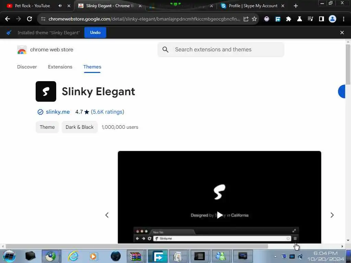Go back using the browser back arrow
This screenshot has height=263, width=351.
(x=8, y=19)
